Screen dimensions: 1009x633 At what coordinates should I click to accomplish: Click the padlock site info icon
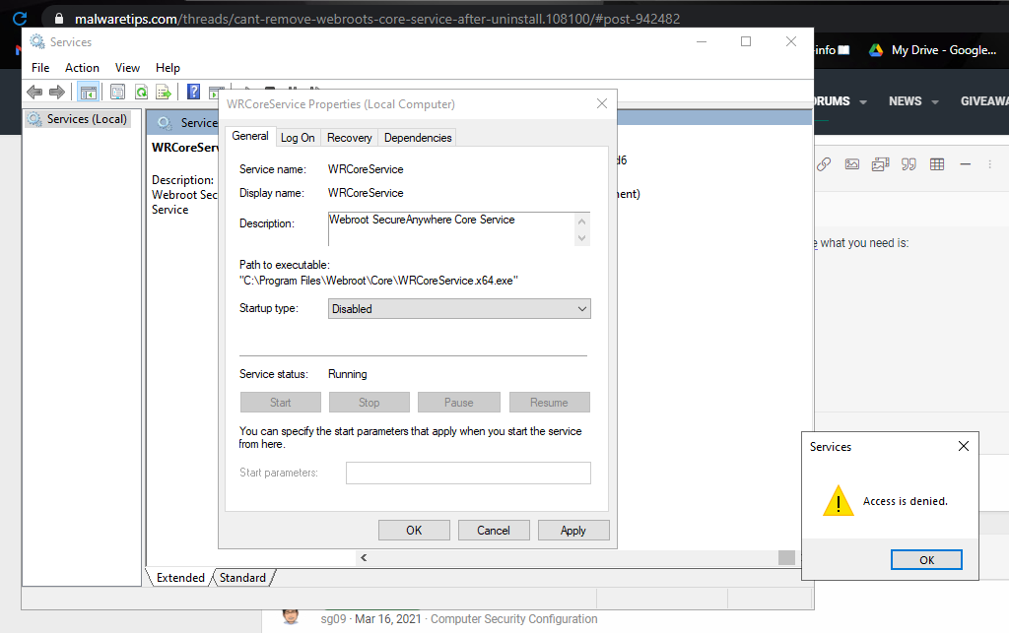[59, 19]
